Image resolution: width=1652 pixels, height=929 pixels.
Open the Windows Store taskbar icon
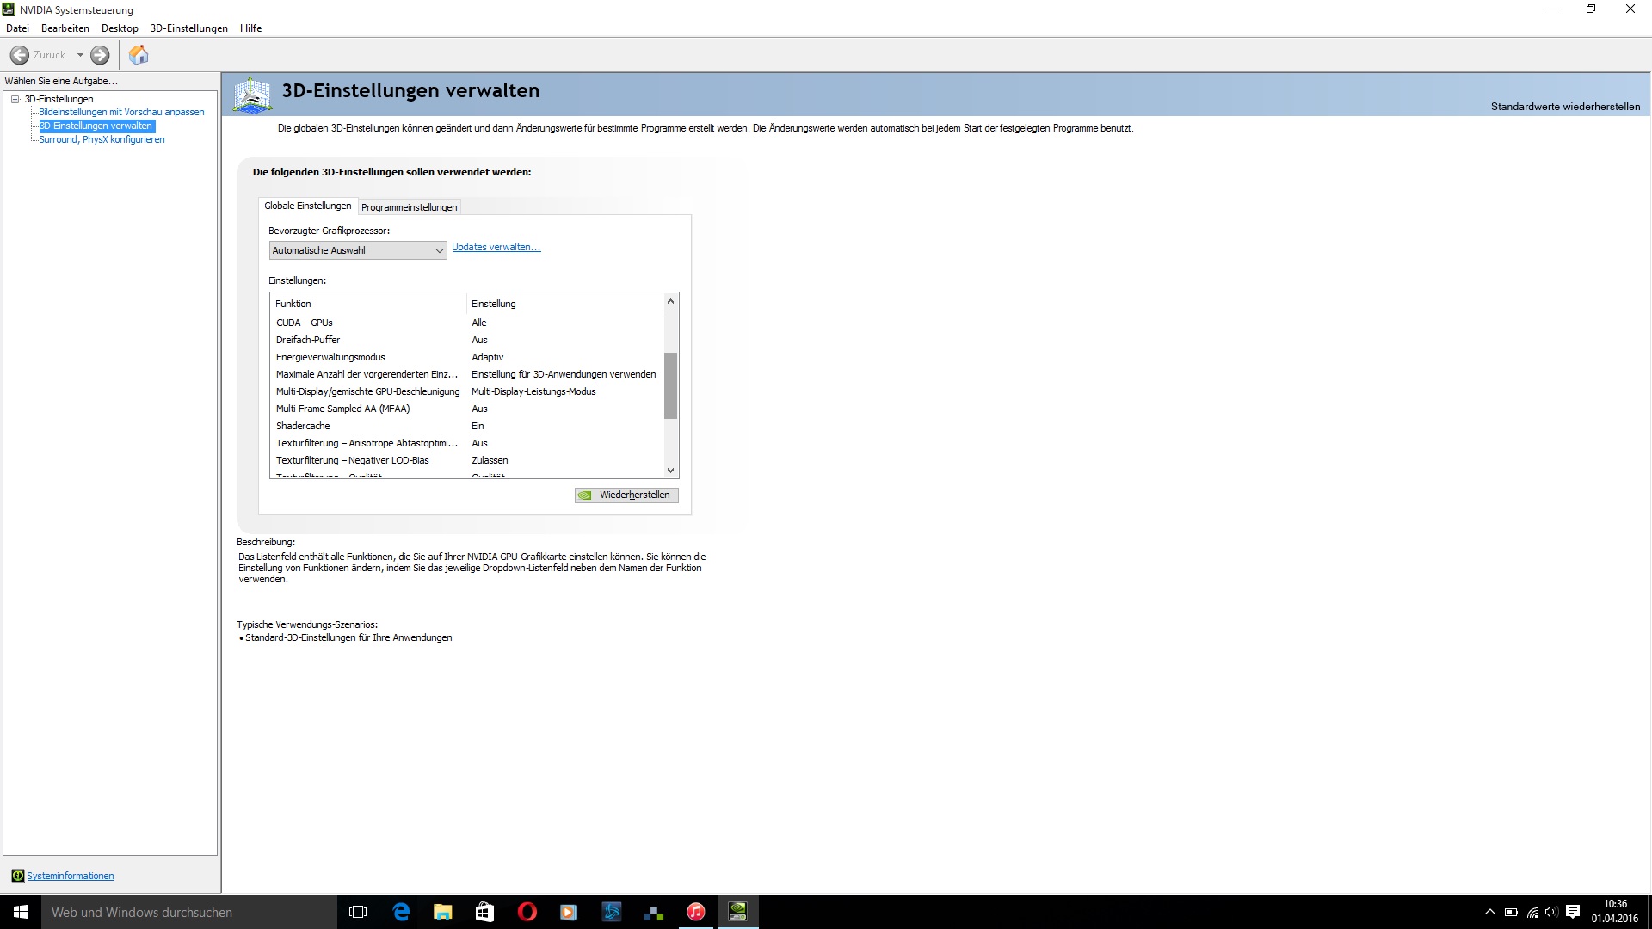484,912
